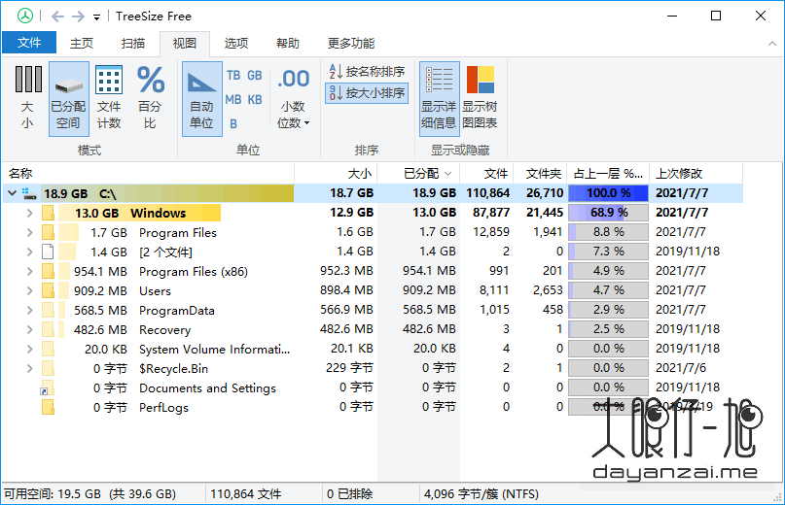Click status bar 4,096 字节/簇 (NTFS)
This screenshot has width=785, height=505.
482,494
